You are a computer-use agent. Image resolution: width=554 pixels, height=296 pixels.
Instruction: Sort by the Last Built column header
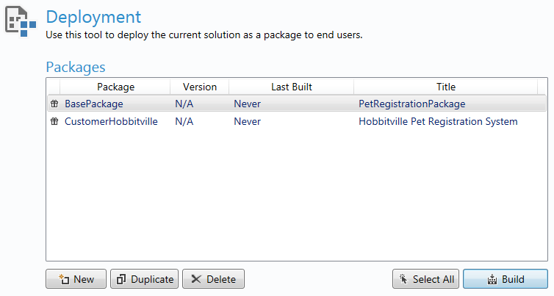292,87
